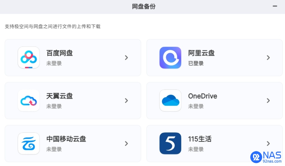Select the OneDrive 未登录 status text
The height and width of the screenshot is (166, 285).
click(196, 106)
